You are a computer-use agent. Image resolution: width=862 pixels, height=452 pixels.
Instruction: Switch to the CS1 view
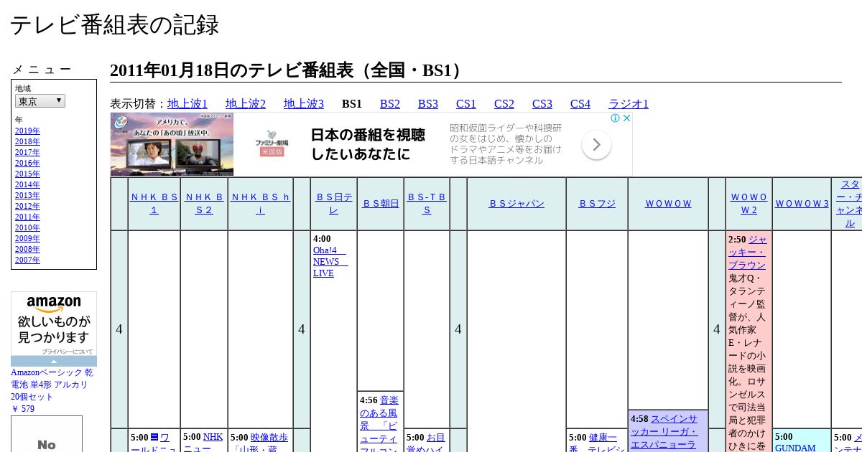(x=466, y=104)
